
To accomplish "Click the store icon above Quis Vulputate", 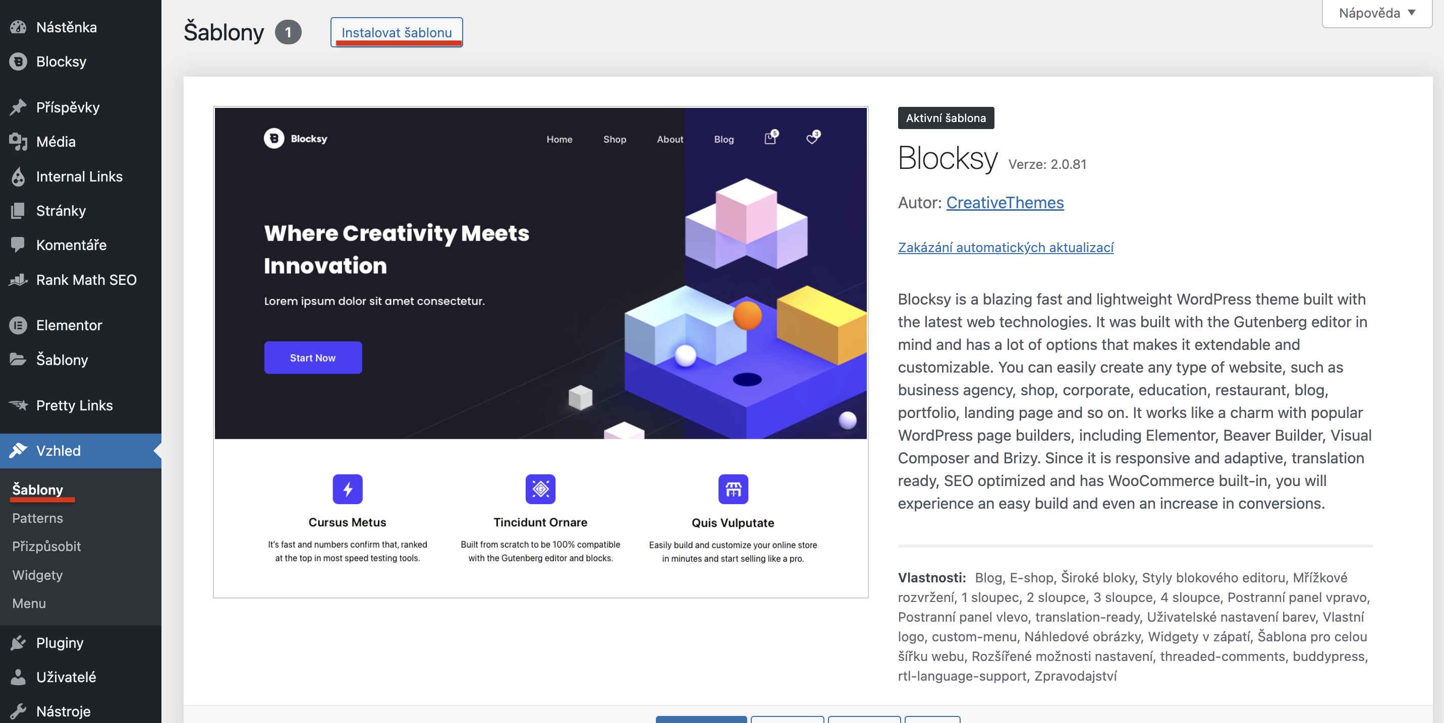I will (733, 489).
